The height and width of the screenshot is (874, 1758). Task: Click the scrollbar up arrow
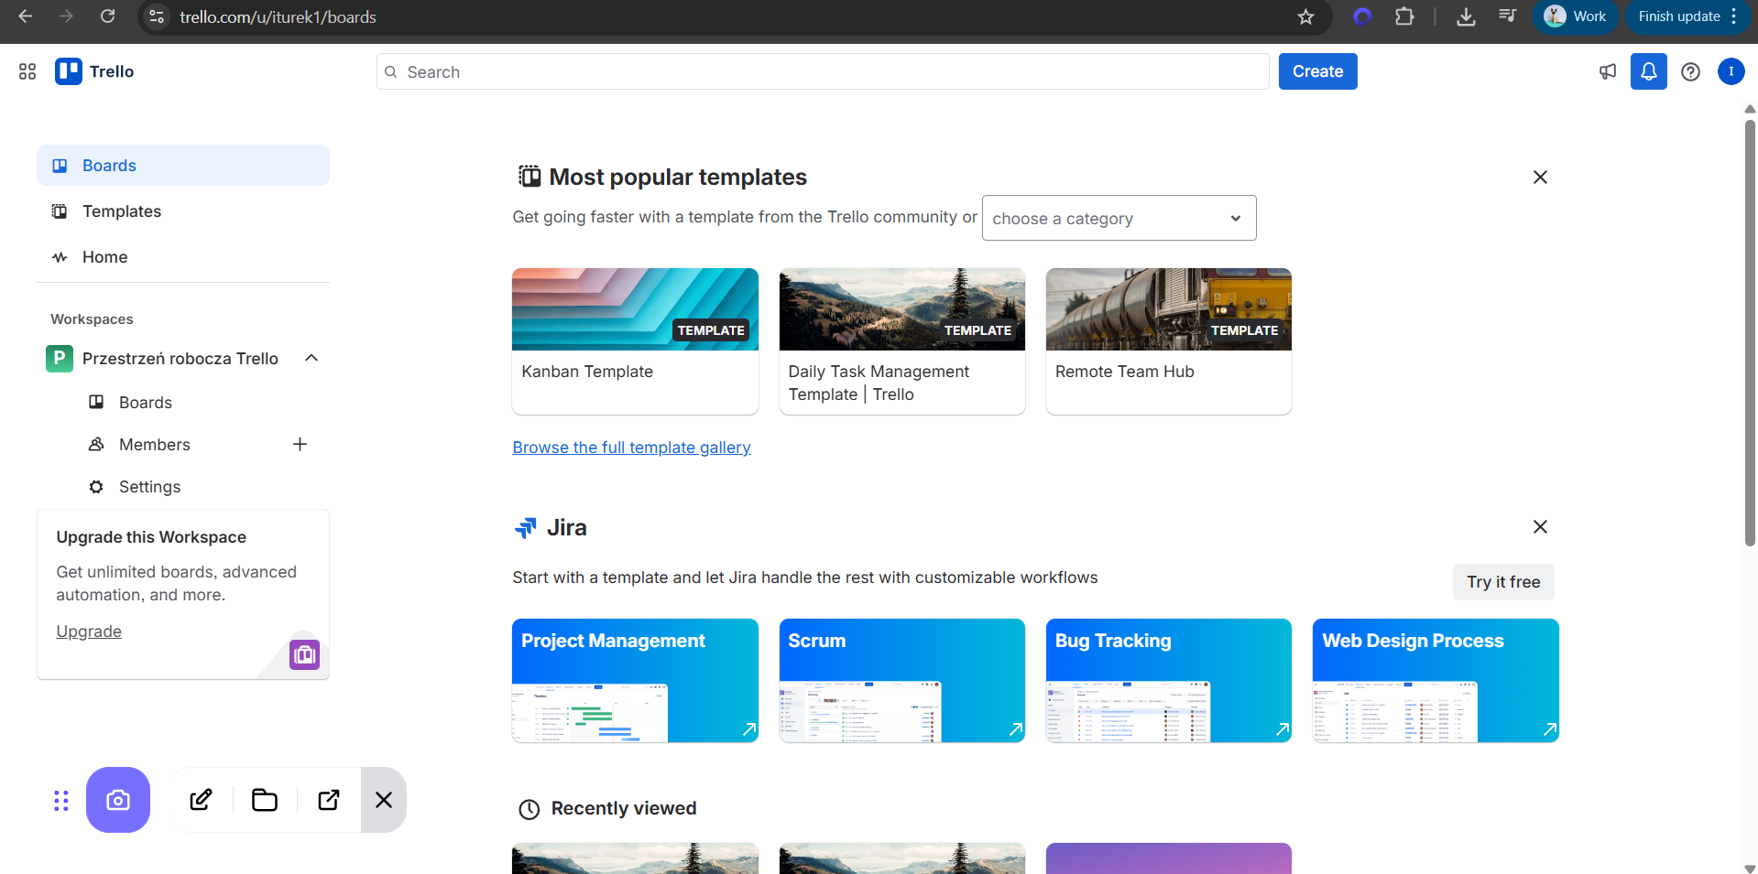click(1750, 109)
